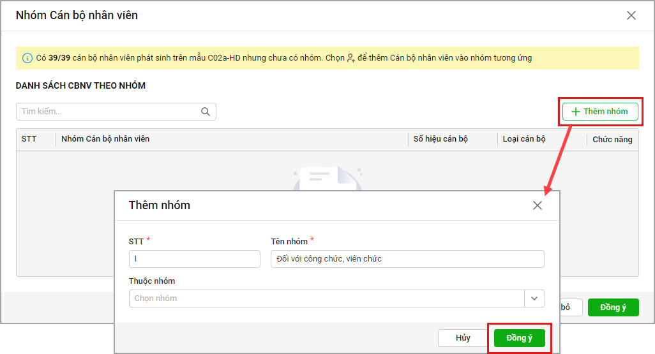The width and height of the screenshot is (655, 354).
Task: Click the STT column header
Action: (x=29, y=139)
